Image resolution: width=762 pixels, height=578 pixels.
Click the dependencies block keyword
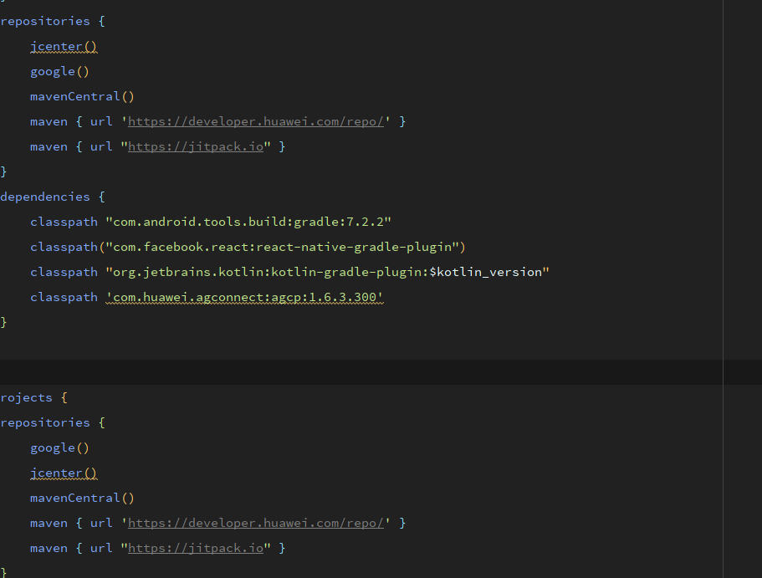[x=45, y=196]
